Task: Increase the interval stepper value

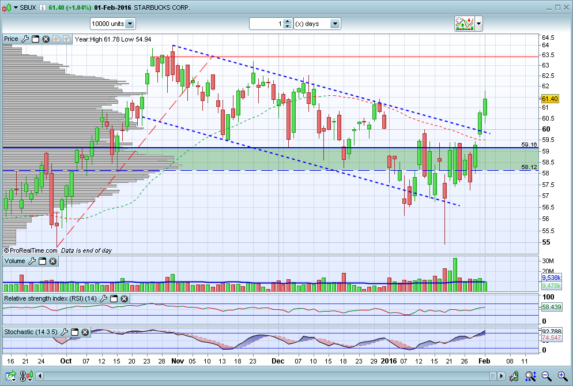Action: 288,21
